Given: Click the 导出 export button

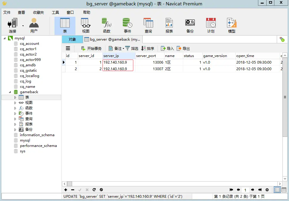Looking at the screenshot, I should pos(183,49).
